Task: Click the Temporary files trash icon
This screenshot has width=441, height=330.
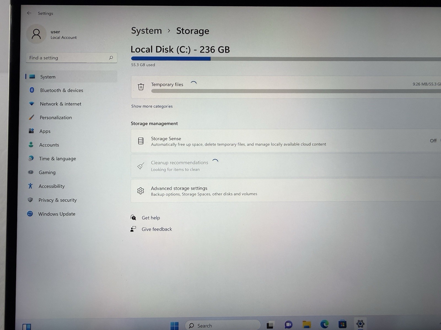Action: [x=141, y=87]
